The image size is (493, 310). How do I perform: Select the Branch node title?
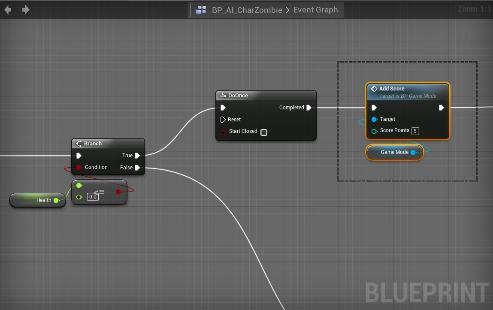pos(93,144)
